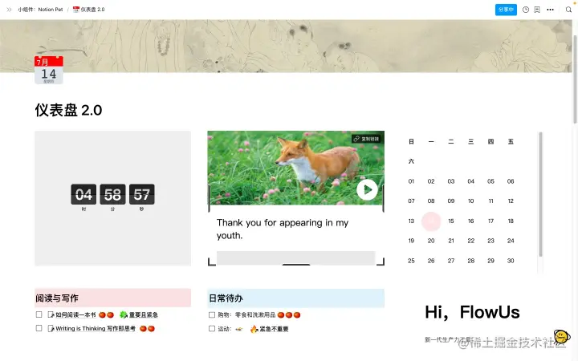This screenshot has height=361, width=578.
Task: Select the 仪表盘 2.0 breadcrumb item
Action: click(89, 10)
